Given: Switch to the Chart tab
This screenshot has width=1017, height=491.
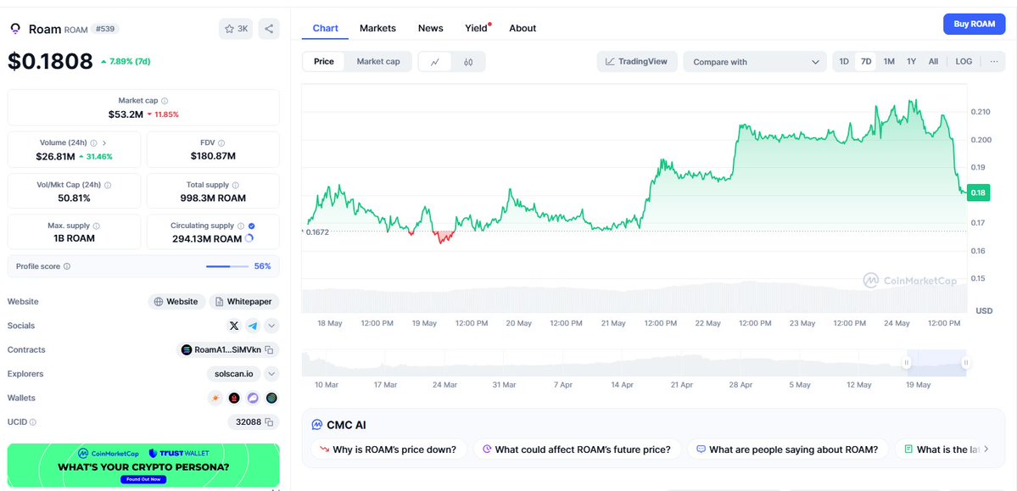Looking at the screenshot, I should tap(326, 28).
